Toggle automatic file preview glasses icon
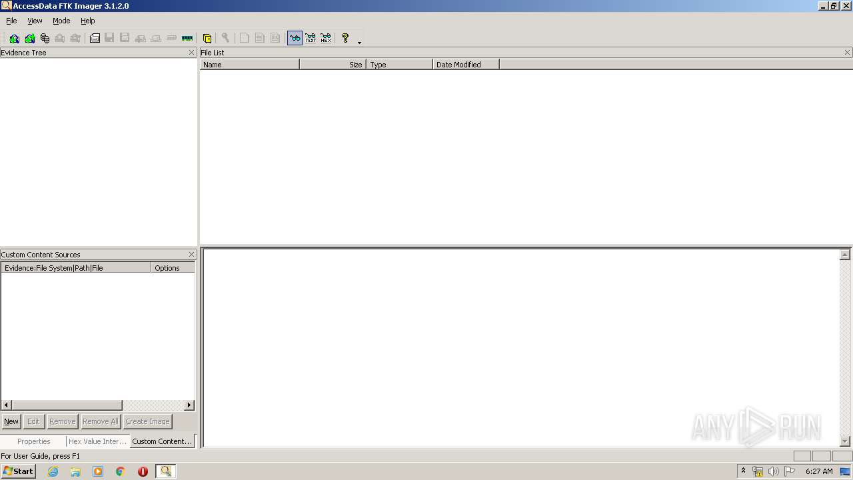 click(x=295, y=38)
